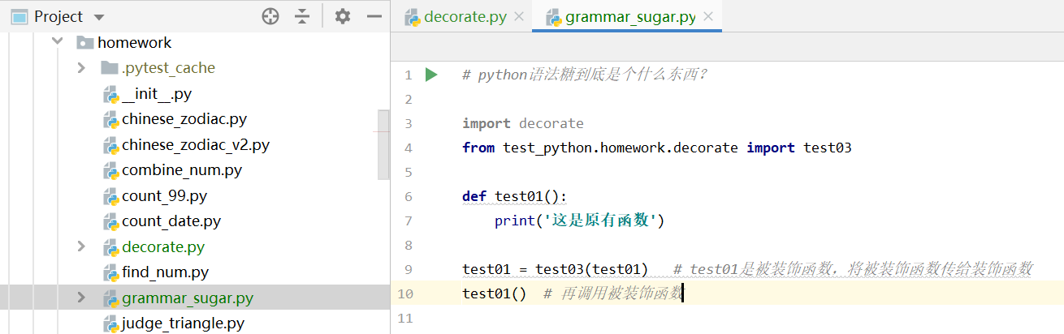Click Python icon on grammar_sugar.py tab
1064x334 pixels.
point(553,17)
